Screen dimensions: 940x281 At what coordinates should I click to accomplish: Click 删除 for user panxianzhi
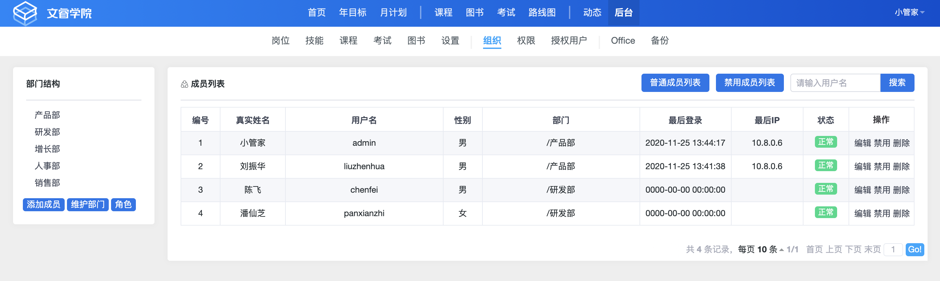(901, 213)
